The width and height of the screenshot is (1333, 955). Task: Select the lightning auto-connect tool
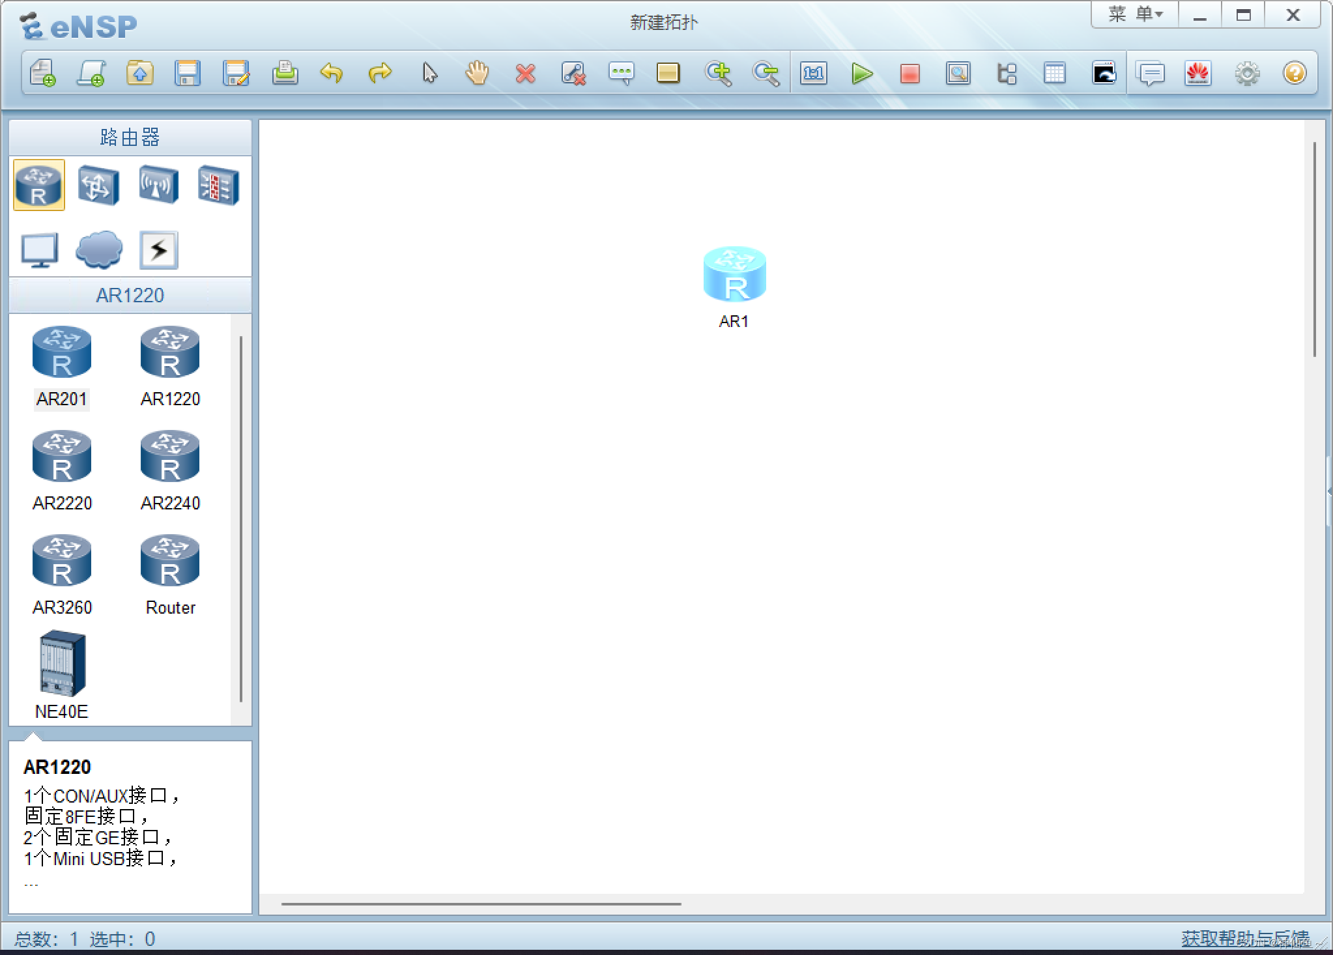point(158,250)
